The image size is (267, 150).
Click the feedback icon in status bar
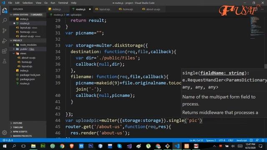[257, 140]
